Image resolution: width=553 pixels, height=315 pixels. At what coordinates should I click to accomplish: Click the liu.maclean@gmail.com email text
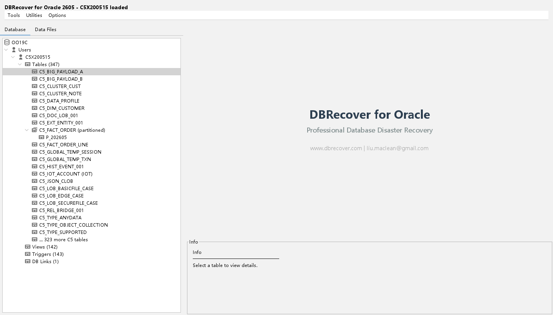click(397, 148)
